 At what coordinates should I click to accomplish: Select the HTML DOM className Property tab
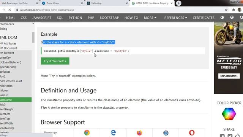pos(152,3)
